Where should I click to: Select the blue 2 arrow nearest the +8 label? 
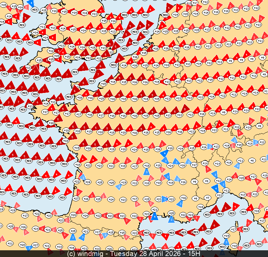pyautogui.click(x=238, y=165)
